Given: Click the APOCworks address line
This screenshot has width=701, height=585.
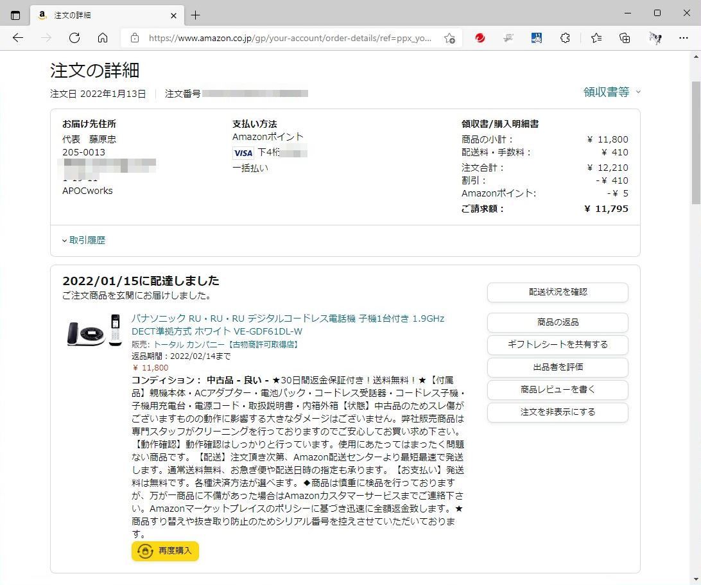Looking at the screenshot, I should (87, 191).
